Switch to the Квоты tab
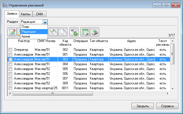The width and height of the screenshot is (183, 114). point(26,14)
